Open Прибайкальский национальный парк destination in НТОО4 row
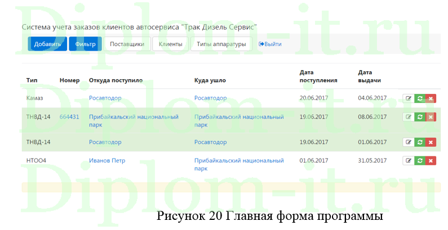The height and width of the screenshot is (230, 448). click(239, 164)
